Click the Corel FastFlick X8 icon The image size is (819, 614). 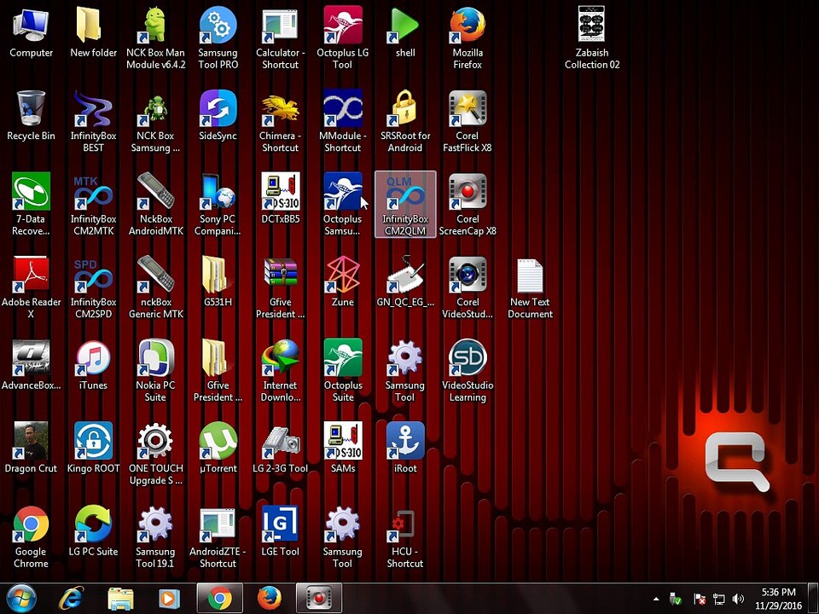click(x=468, y=121)
